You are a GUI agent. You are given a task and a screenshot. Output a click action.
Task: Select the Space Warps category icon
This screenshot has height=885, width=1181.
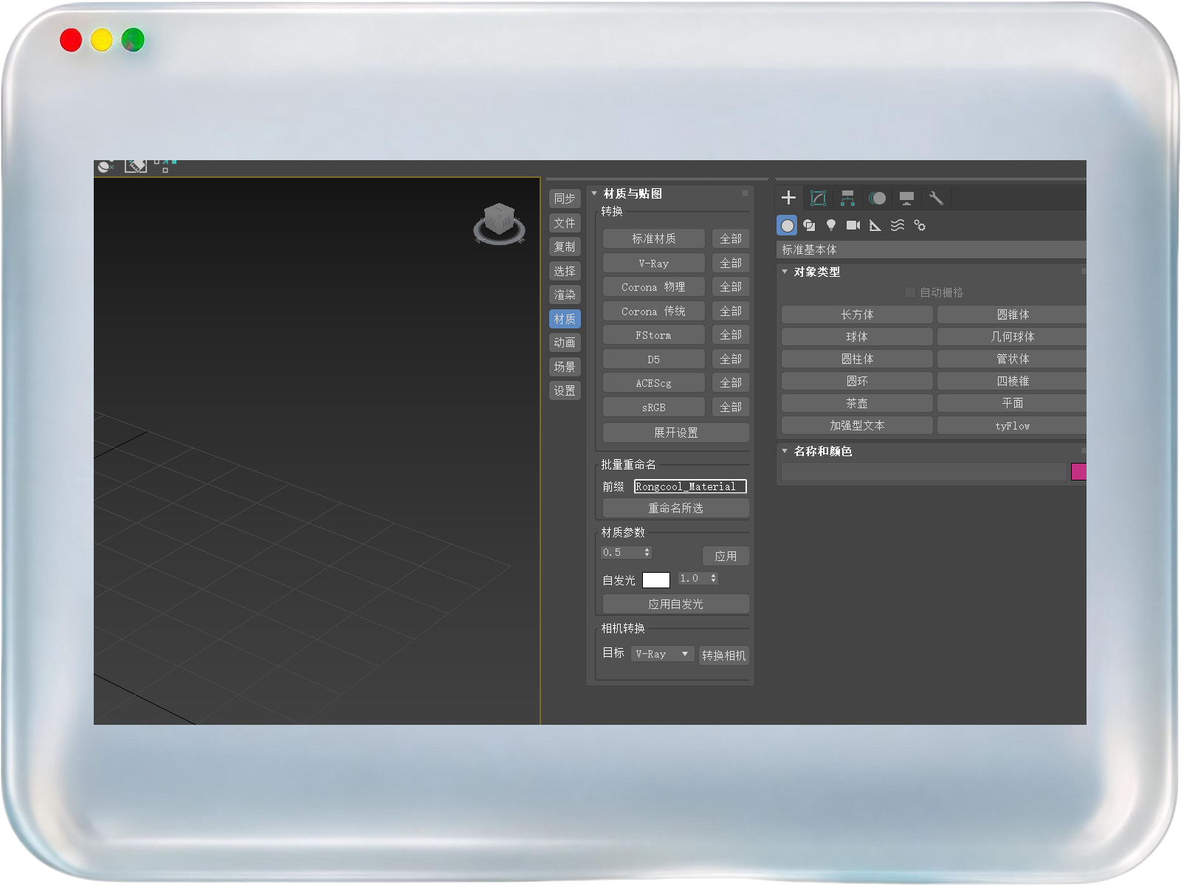tap(898, 226)
